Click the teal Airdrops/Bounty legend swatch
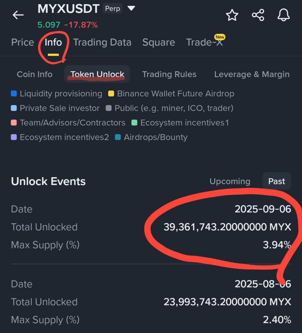Viewport: 302px width, 333px height. click(x=118, y=137)
